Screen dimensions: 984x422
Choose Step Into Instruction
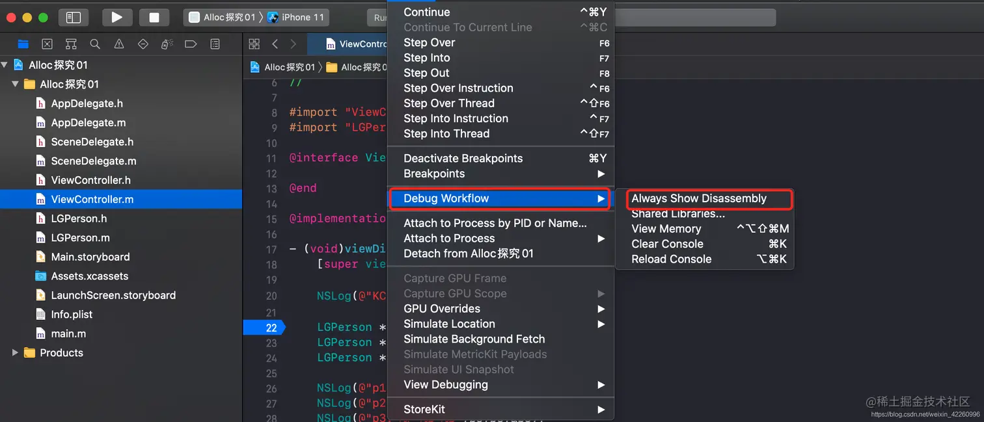[x=501, y=118]
